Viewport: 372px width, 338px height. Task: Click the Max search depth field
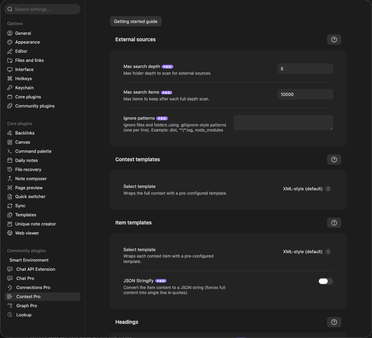click(305, 69)
